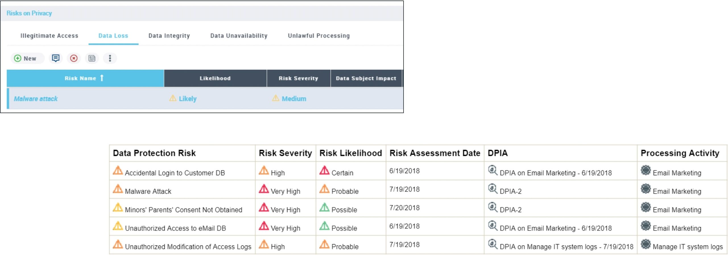Click the green New button
The image size is (728, 255).
tap(26, 58)
